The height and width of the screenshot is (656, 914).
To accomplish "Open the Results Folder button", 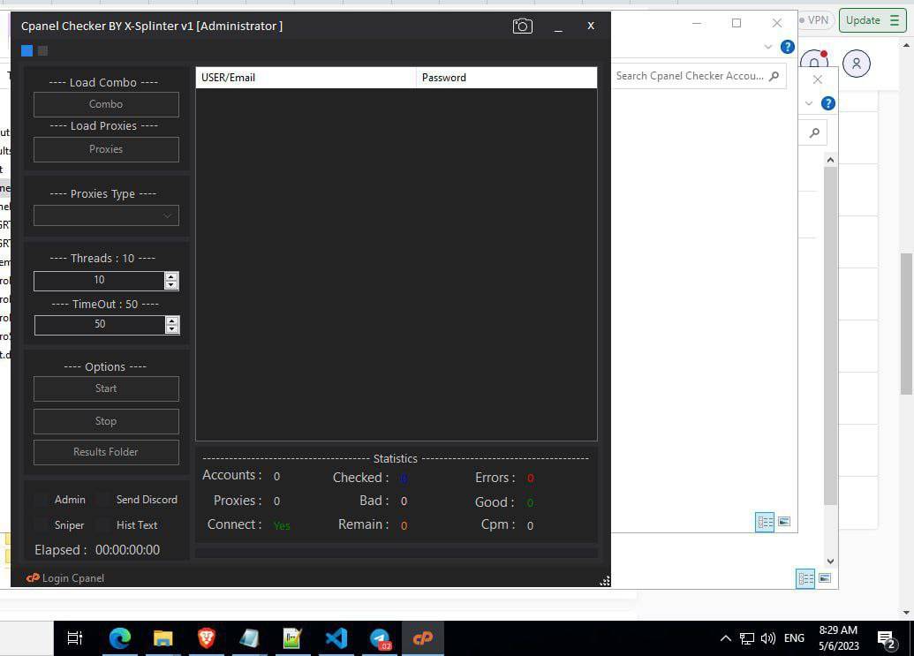I will (106, 452).
